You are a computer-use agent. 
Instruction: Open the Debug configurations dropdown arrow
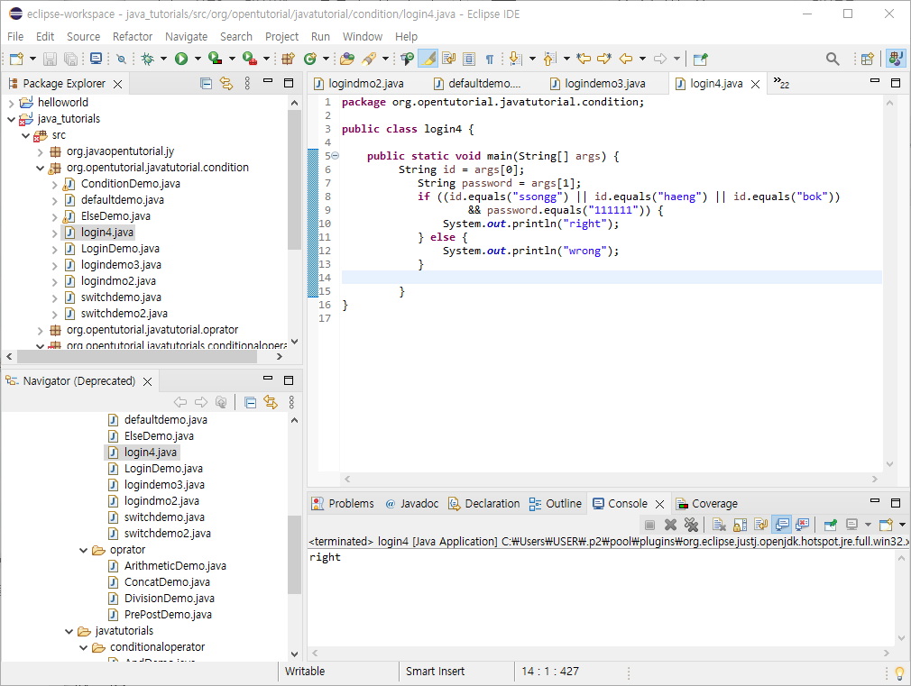tap(163, 59)
